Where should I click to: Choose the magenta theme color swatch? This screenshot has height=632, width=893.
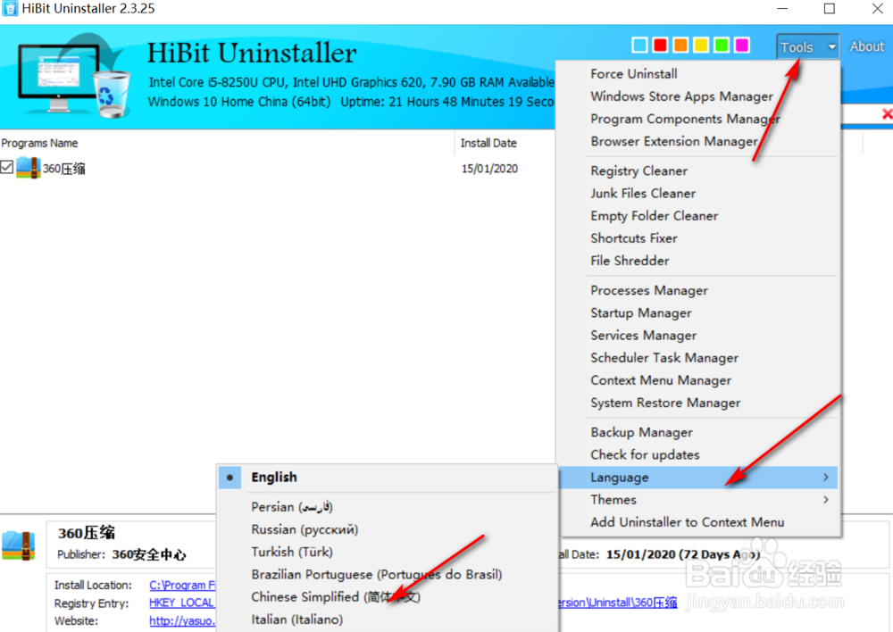coord(742,45)
